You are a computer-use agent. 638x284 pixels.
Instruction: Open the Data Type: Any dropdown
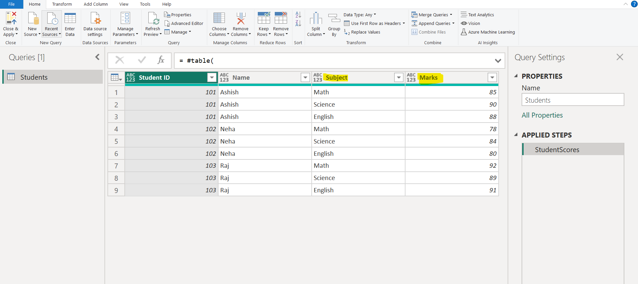coord(360,15)
